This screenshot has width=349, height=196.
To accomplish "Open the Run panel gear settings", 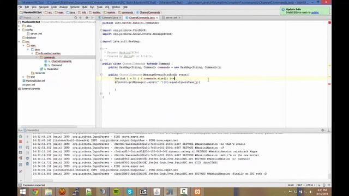I will pyautogui.click(x=322, y=130).
